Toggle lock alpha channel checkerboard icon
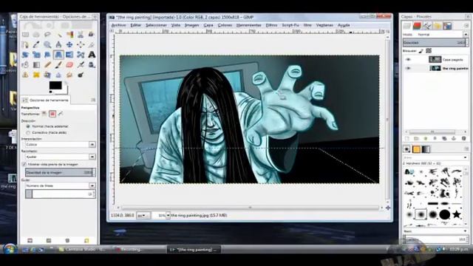The width and height of the screenshot is (473, 266). [429, 51]
